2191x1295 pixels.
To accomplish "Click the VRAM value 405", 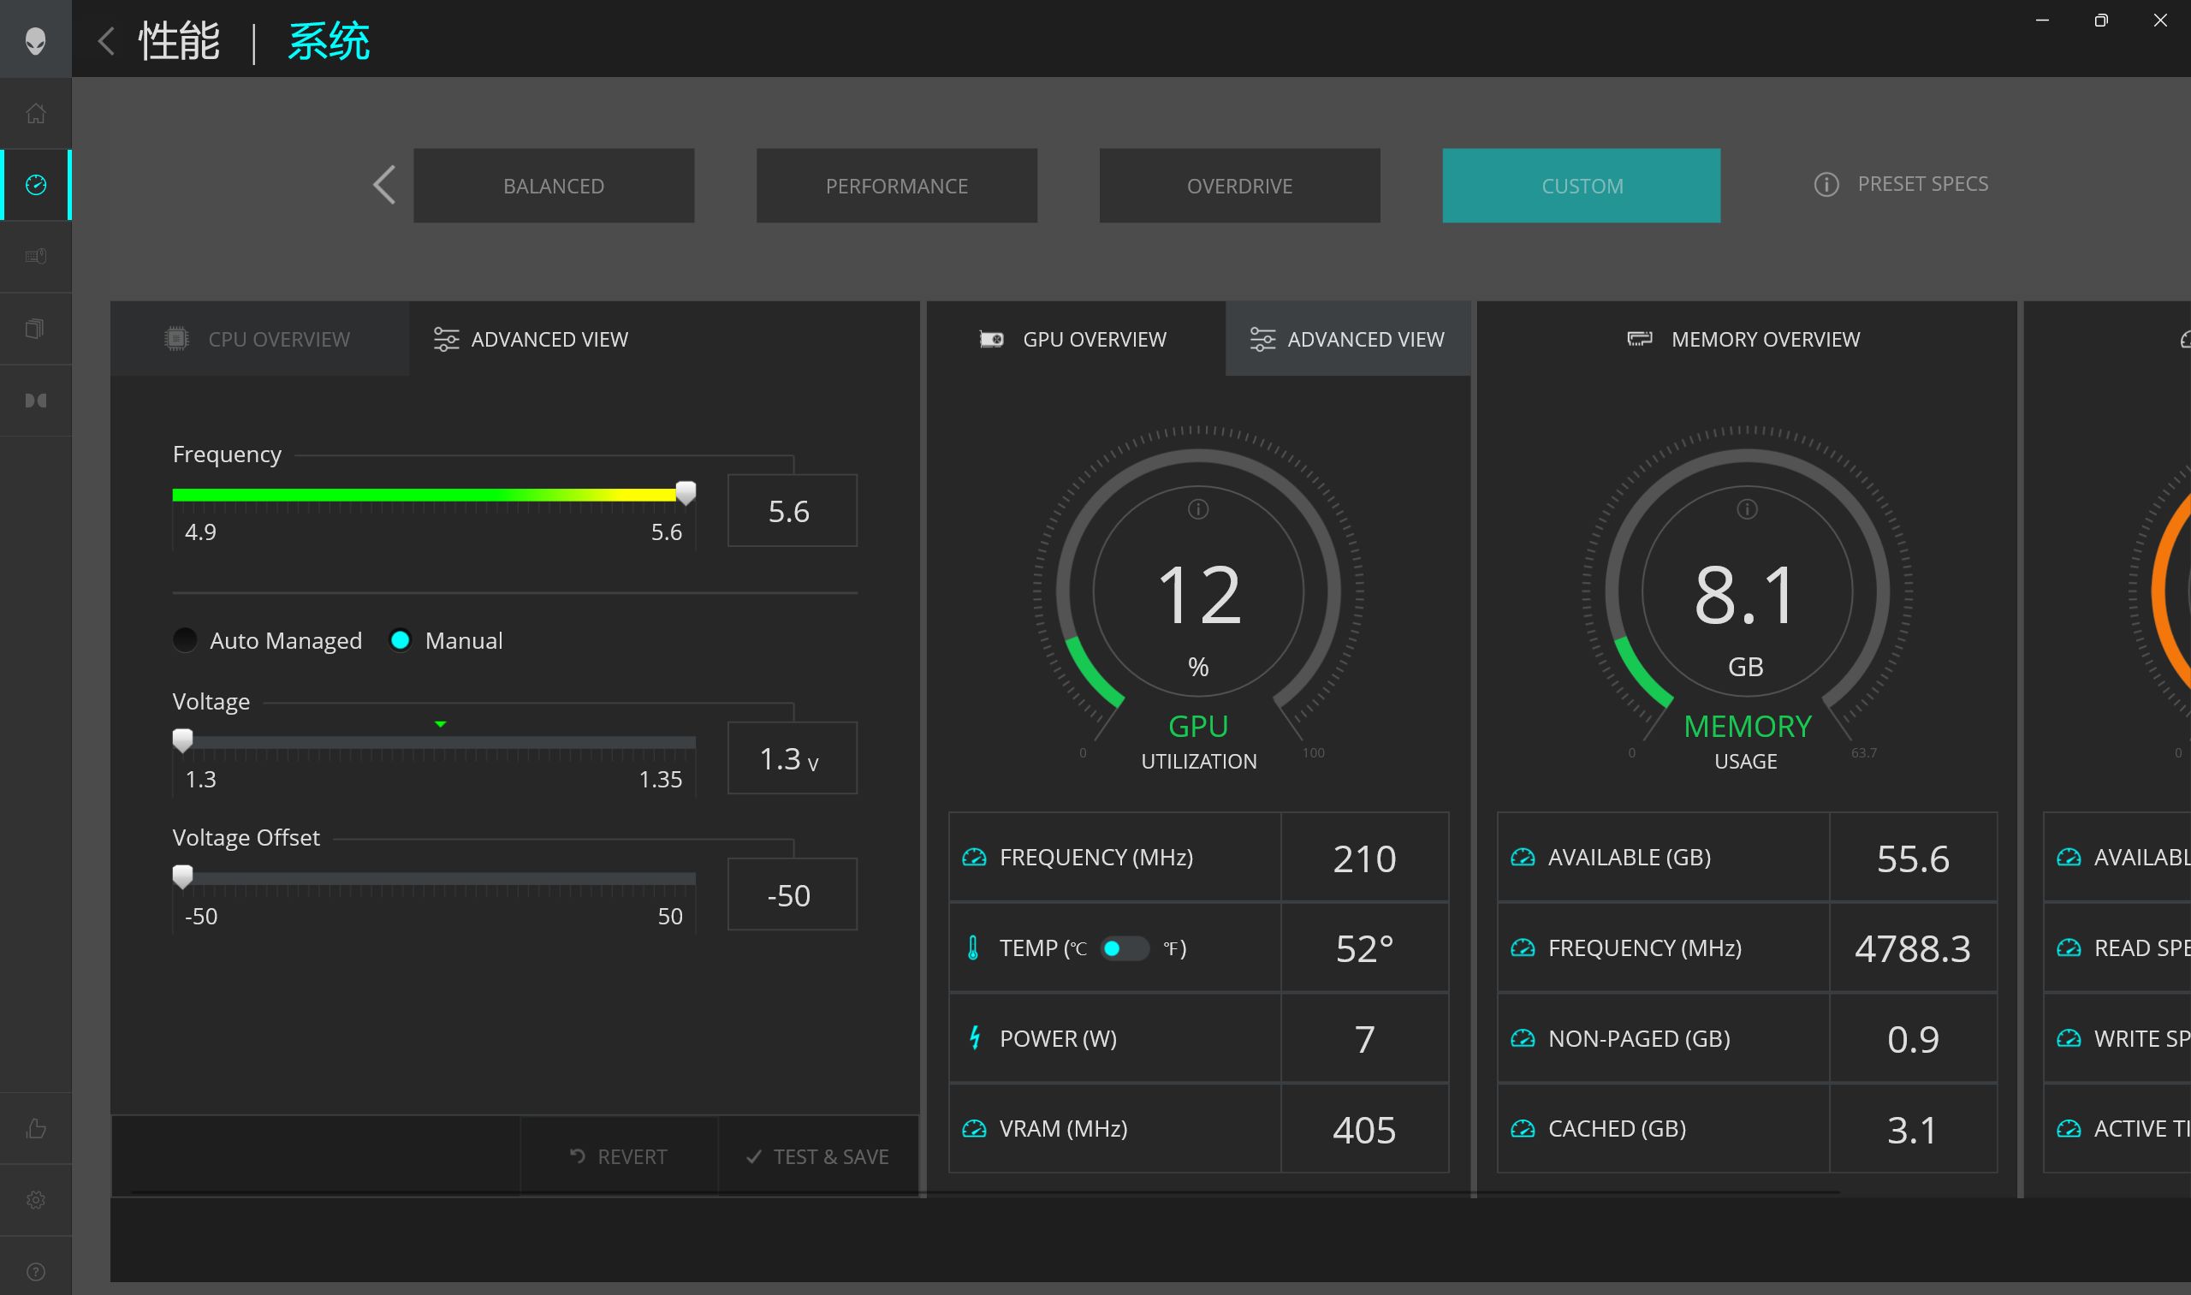I will pyautogui.click(x=1365, y=1130).
